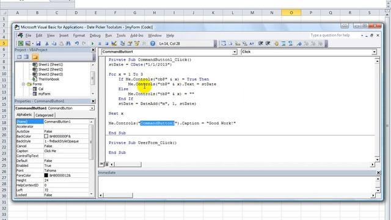
Task: Click View Object in the Project panel
Action: tap(26, 57)
